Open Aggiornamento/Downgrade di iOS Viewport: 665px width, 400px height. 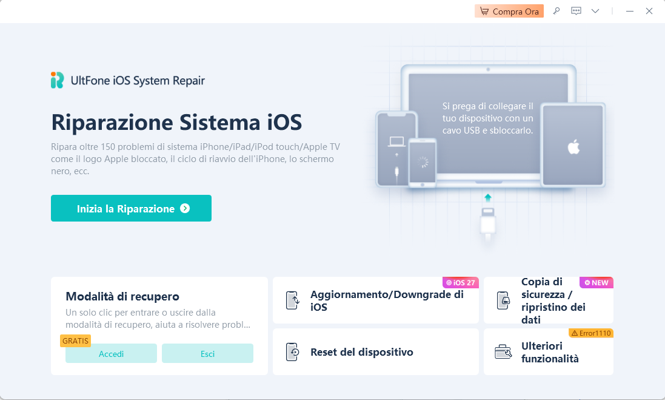(x=376, y=300)
